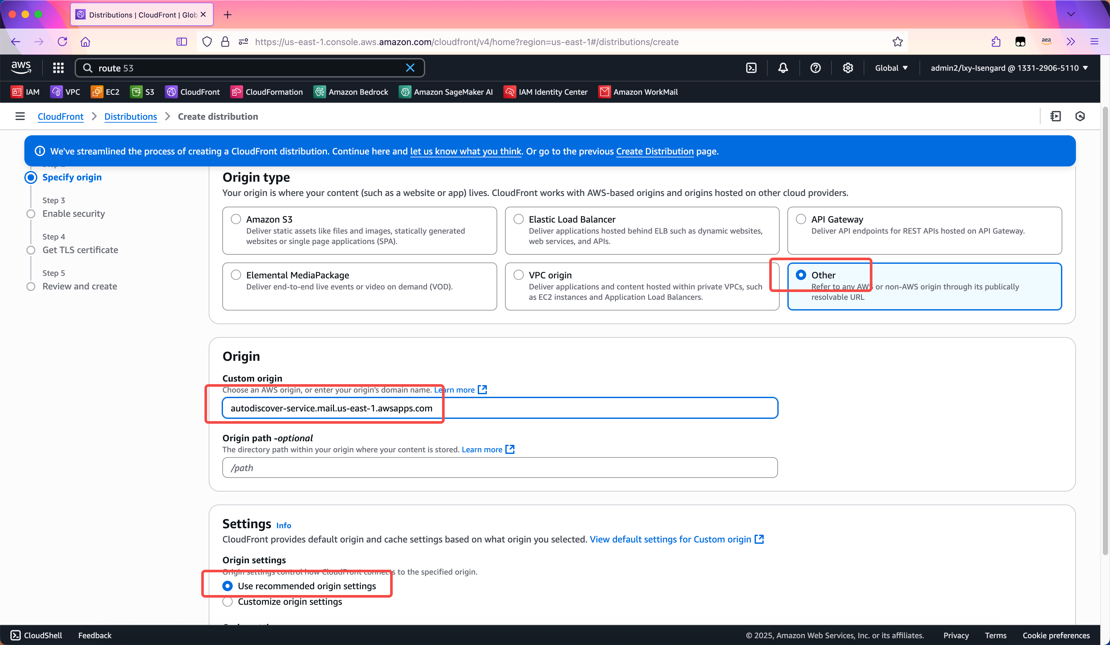This screenshot has height=645, width=1110.
Task: Open the hexagon-shaped panel icon beside breadcrumbs
Action: (x=1080, y=116)
